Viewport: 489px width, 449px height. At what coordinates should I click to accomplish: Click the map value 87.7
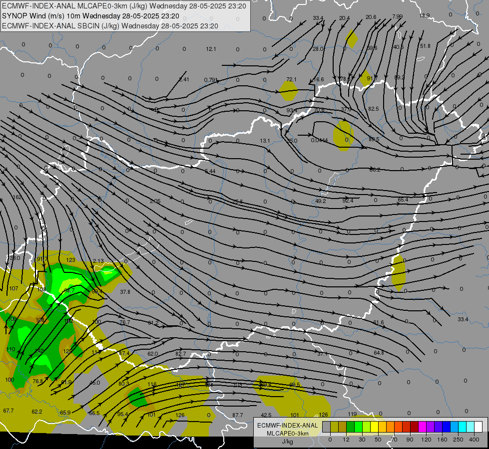[x=237, y=415]
